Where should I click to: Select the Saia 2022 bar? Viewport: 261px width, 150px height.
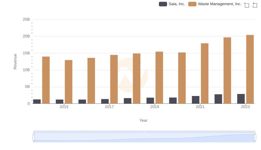coord(218,99)
